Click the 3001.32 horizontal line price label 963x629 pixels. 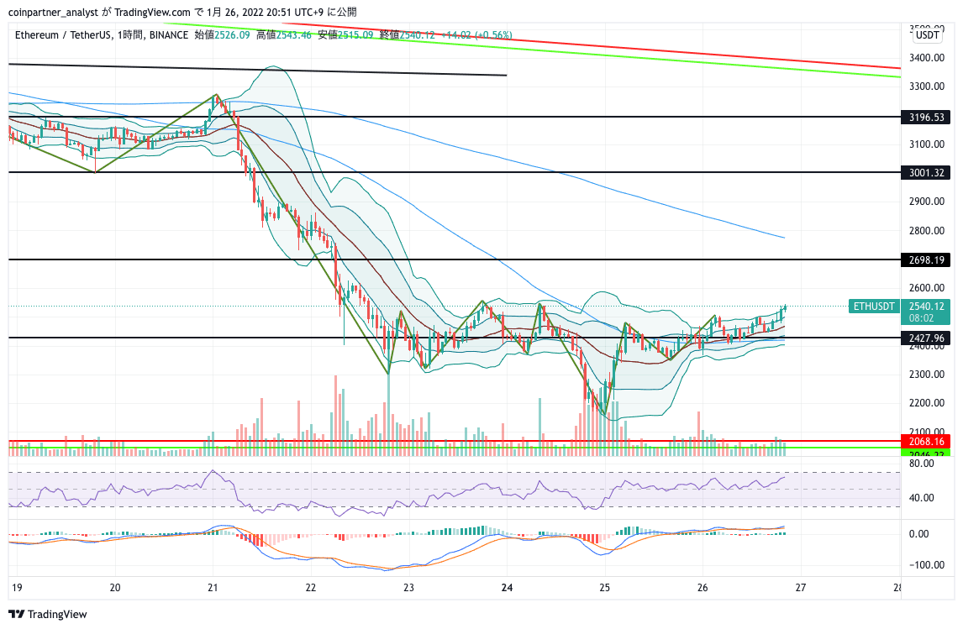pos(925,173)
